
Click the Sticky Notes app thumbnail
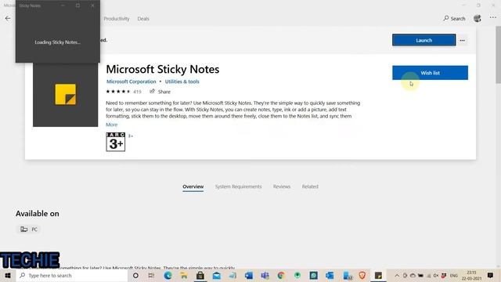coord(66,95)
